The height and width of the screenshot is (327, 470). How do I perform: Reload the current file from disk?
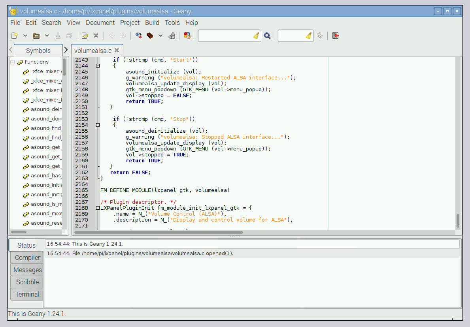click(85, 36)
